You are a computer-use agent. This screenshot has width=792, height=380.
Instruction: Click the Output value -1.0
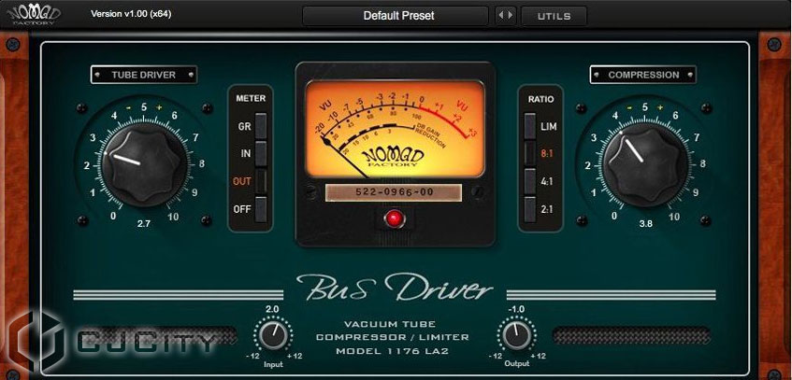pos(516,309)
